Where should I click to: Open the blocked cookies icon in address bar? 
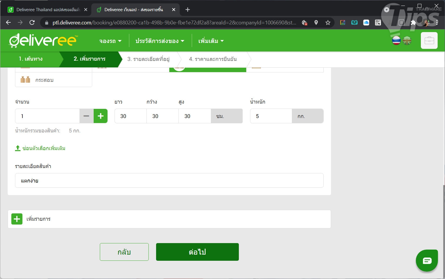(305, 23)
